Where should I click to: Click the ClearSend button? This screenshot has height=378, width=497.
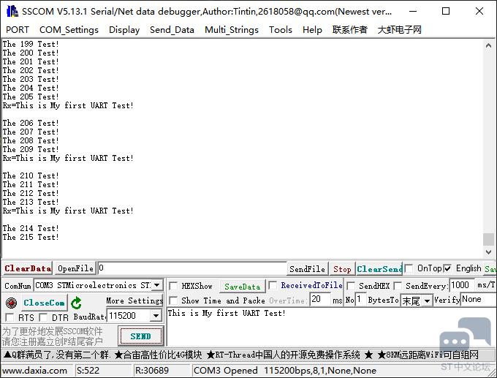[x=380, y=269]
